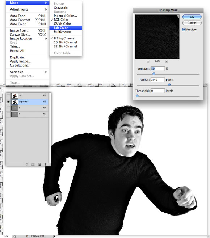Toggle Preview checkbox in Unsharp Mask
Image resolution: width=210 pixels, height=238 pixels.
coord(184,29)
